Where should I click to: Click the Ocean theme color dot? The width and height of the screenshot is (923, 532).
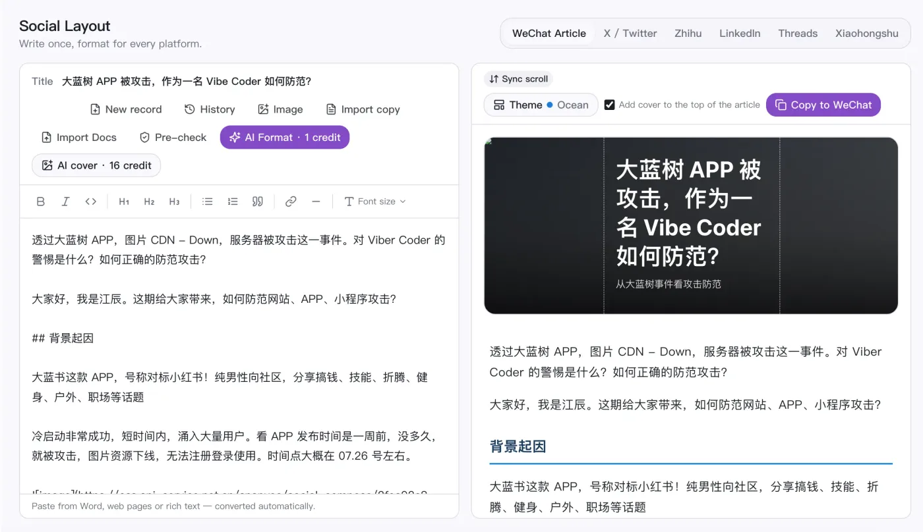tap(550, 105)
